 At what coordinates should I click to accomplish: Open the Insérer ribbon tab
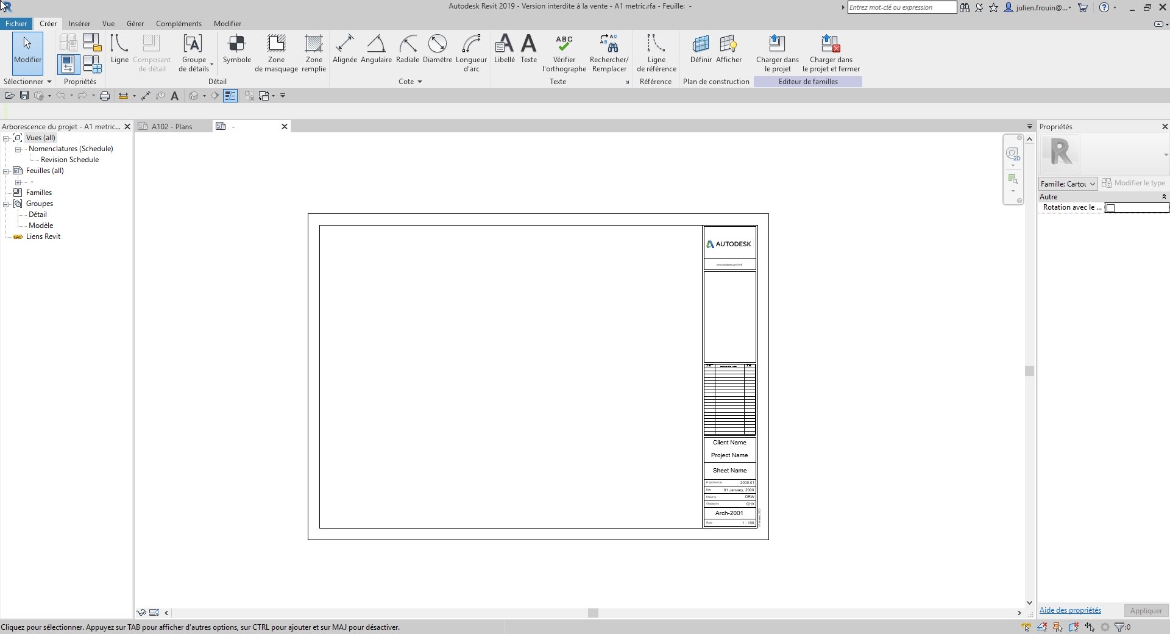79,24
